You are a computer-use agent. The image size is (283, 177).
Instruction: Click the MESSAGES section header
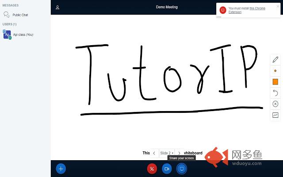tap(11, 5)
